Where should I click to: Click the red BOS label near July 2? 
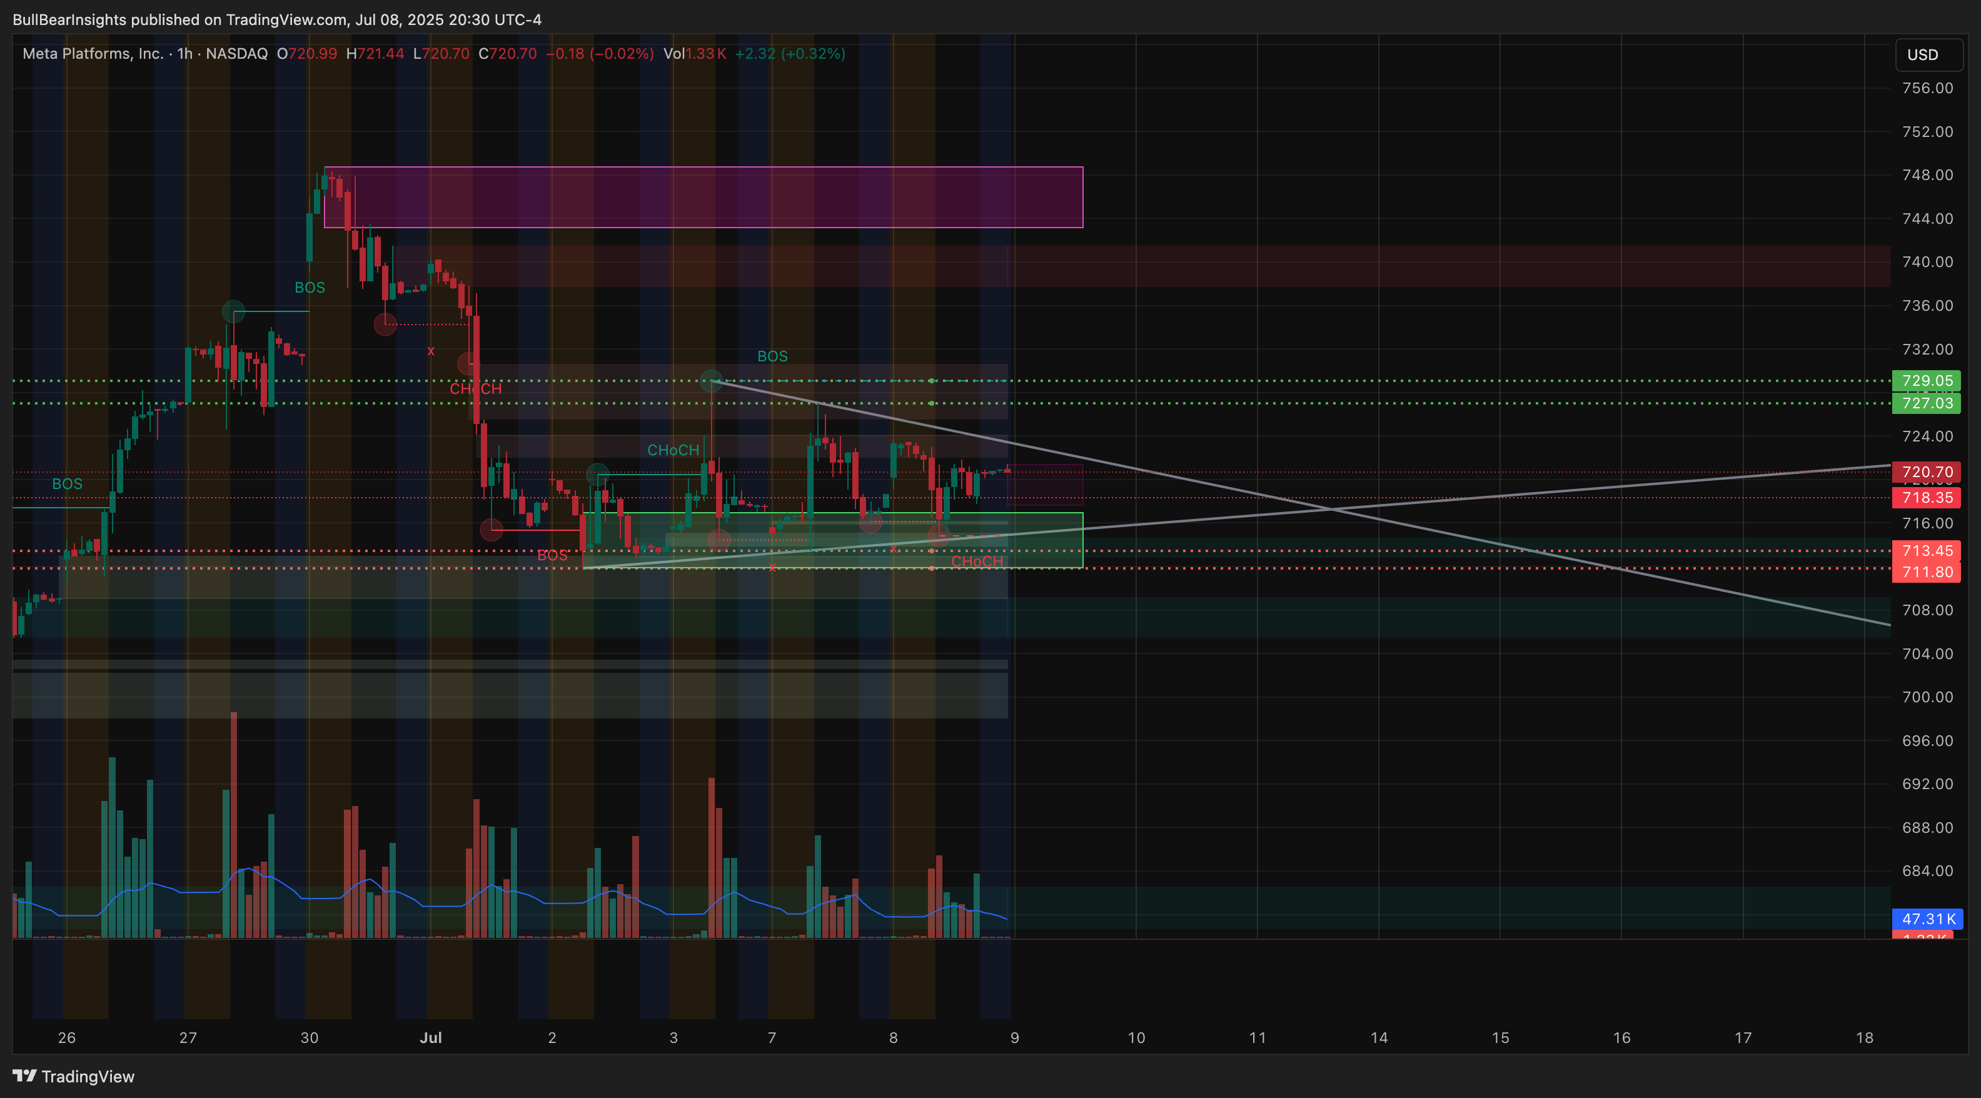tap(552, 555)
